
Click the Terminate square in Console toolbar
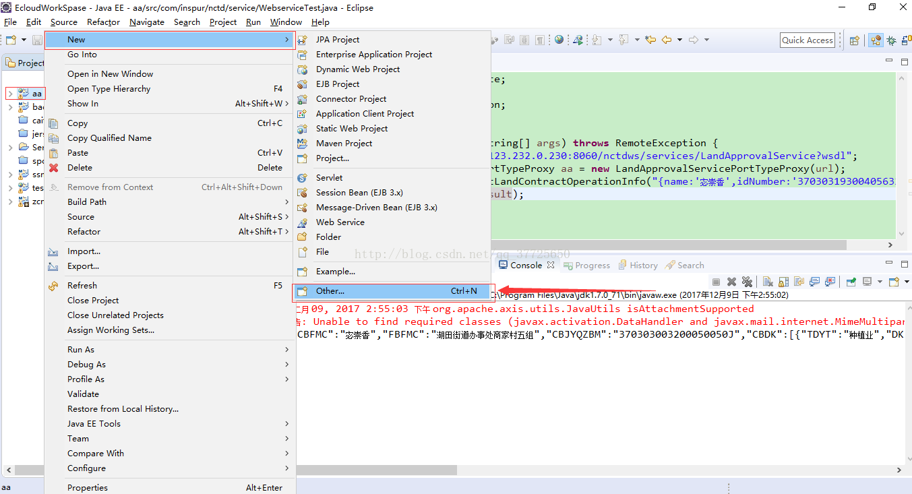click(716, 282)
